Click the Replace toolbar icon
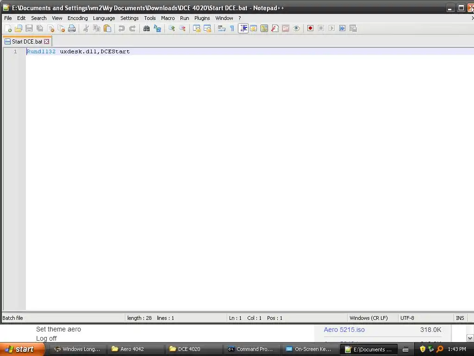 tap(157, 28)
